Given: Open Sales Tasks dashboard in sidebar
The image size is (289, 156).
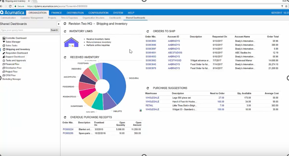Looking at the screenshot, I should [12, 45].
